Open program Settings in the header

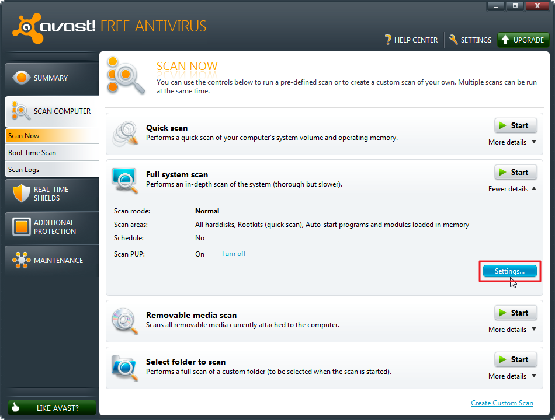point(470,40)
